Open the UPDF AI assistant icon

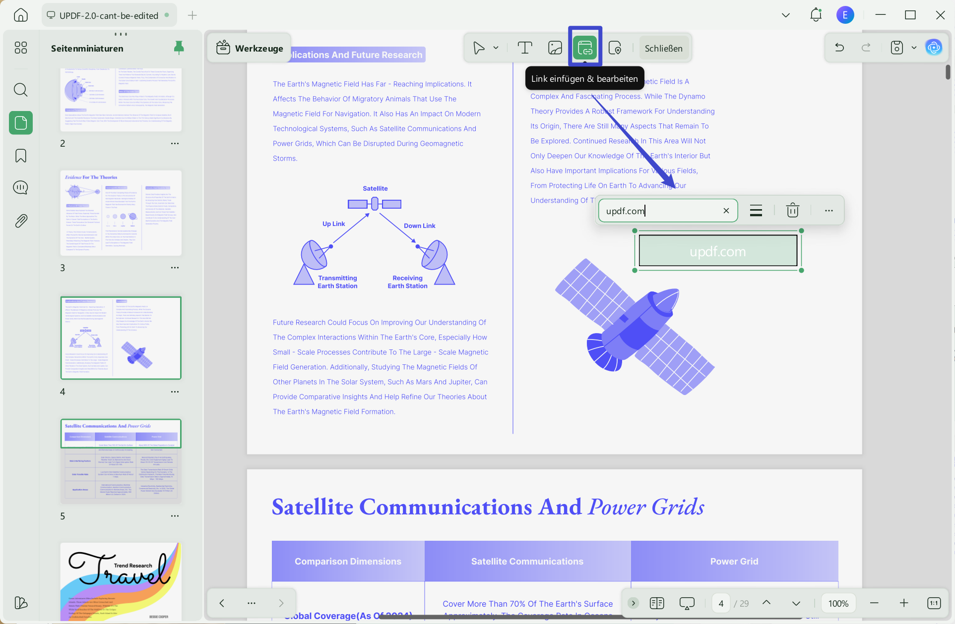tap(934, 48)
